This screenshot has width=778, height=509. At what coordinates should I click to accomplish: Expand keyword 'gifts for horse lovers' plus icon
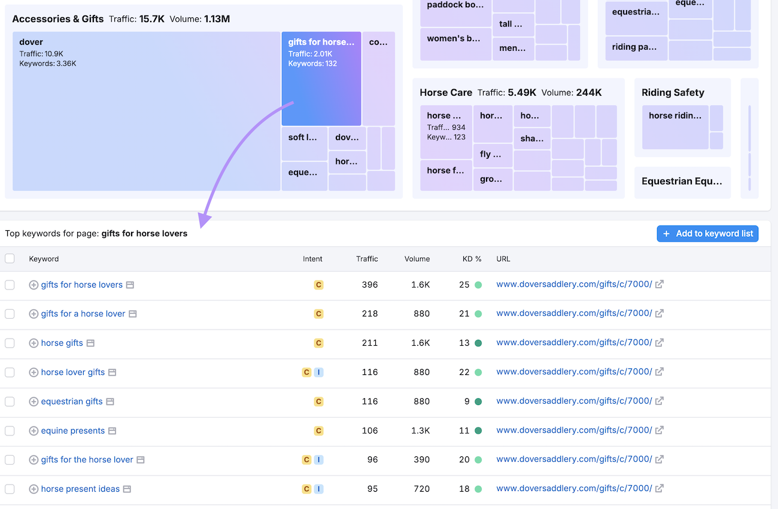pyautogui.click(x=34, y=285)
